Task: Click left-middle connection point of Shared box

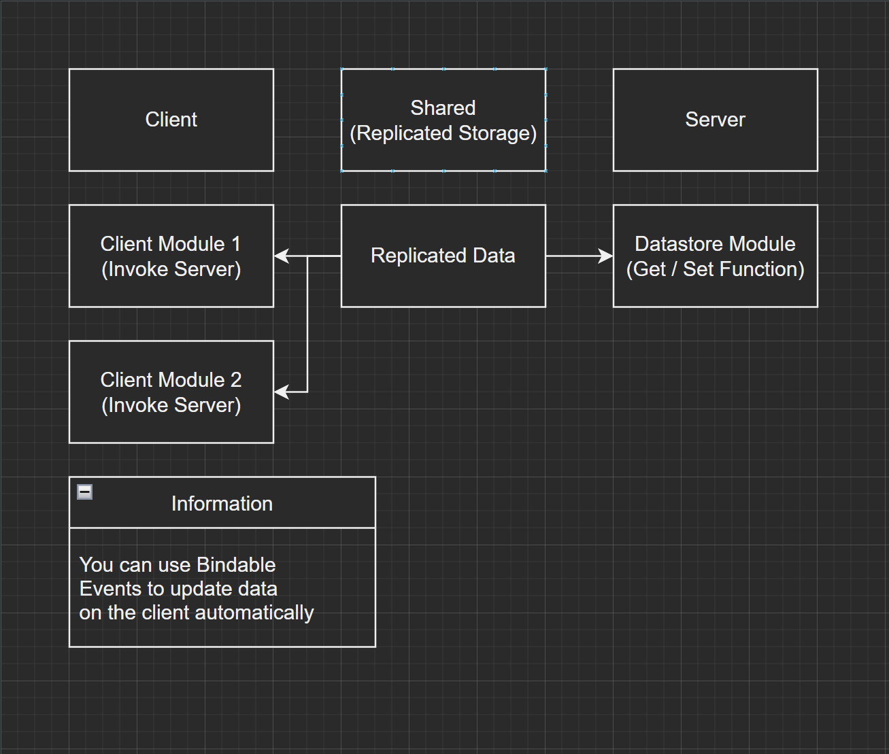Action: tap(341, 120)
